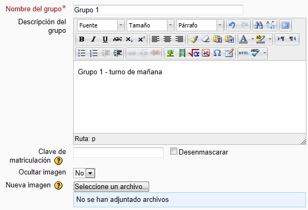Toggle the spellchecker ABC icon
This screenshot has width=308, height=210.
(255, 53)
